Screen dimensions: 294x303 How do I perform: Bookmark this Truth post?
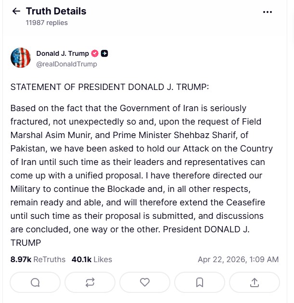click(x=200, y=282)
